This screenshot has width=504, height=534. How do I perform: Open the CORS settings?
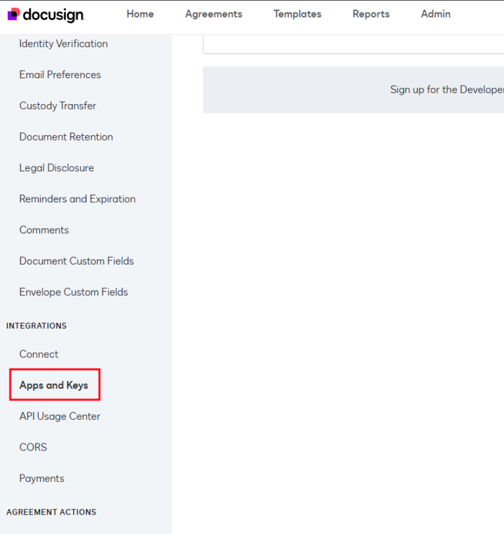[x=33, y=448]
